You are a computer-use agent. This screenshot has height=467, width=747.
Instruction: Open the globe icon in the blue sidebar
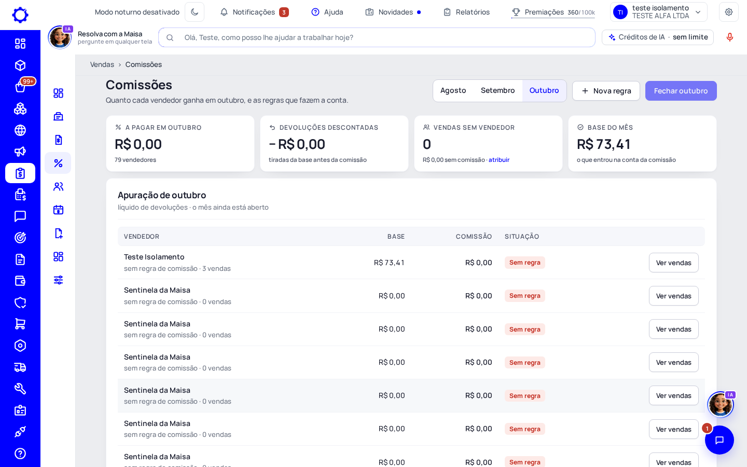pos(20,130)
